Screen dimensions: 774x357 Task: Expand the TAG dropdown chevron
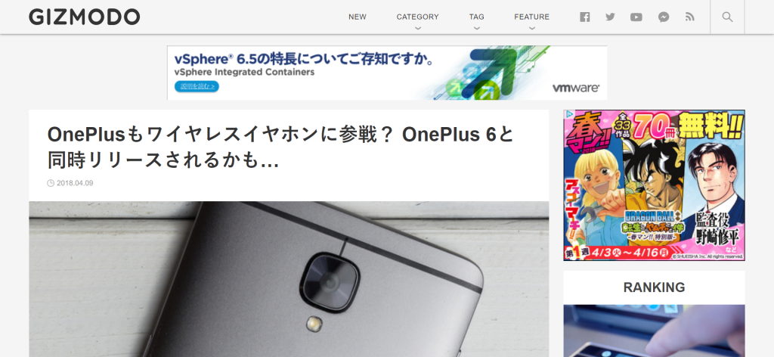(476, 28)
